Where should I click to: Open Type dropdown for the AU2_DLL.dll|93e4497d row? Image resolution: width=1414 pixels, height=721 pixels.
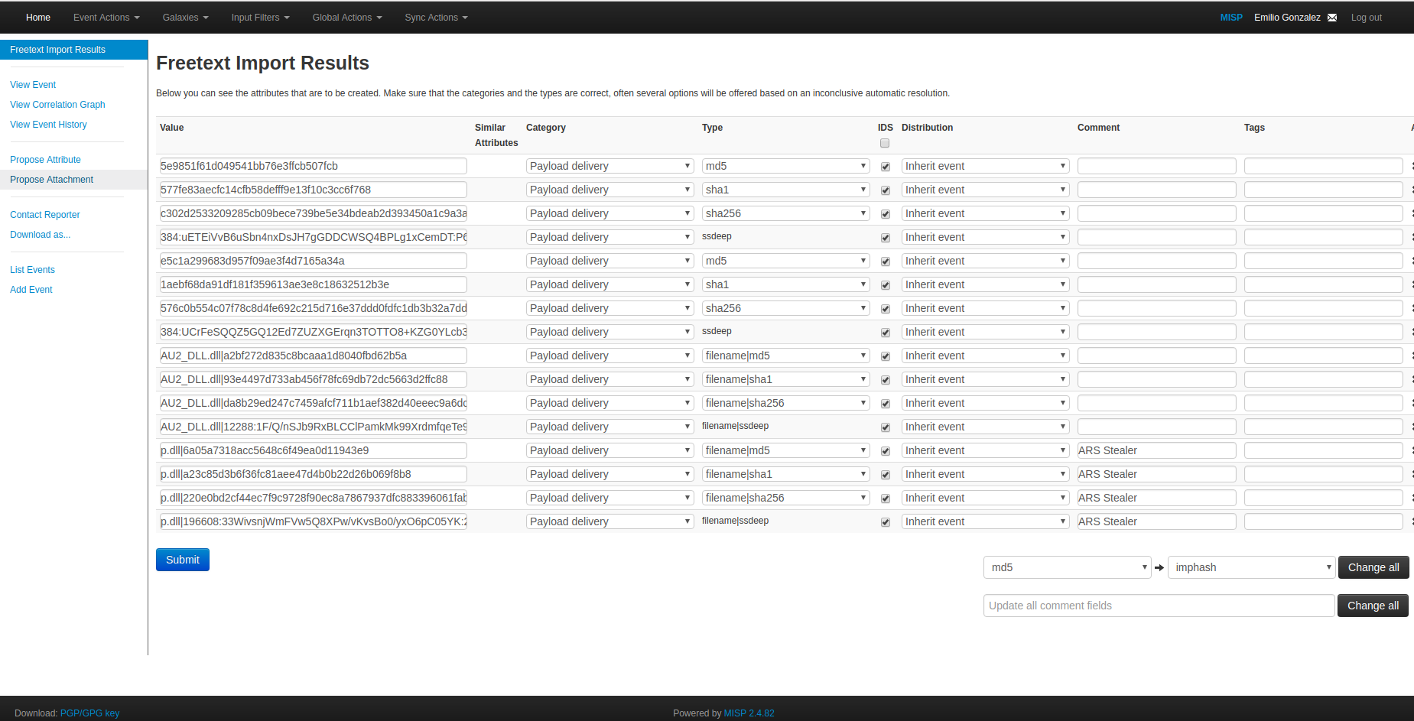[786, 379]
